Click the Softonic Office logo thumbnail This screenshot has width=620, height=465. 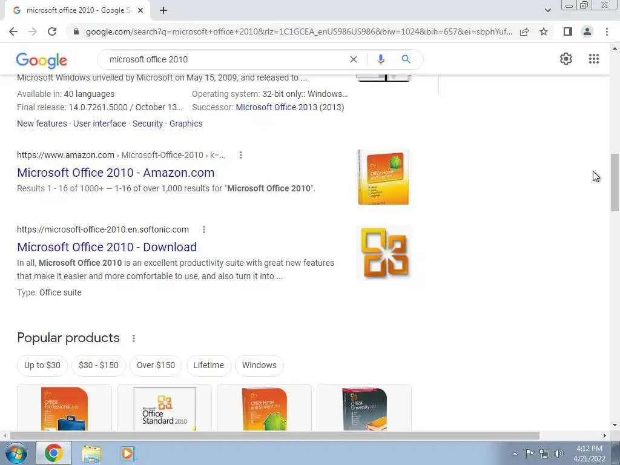click(383, 252)
